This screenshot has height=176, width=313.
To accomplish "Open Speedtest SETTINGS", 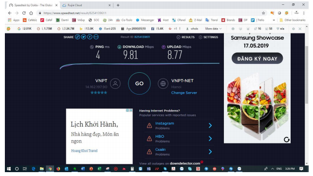I will pos(208,37).
